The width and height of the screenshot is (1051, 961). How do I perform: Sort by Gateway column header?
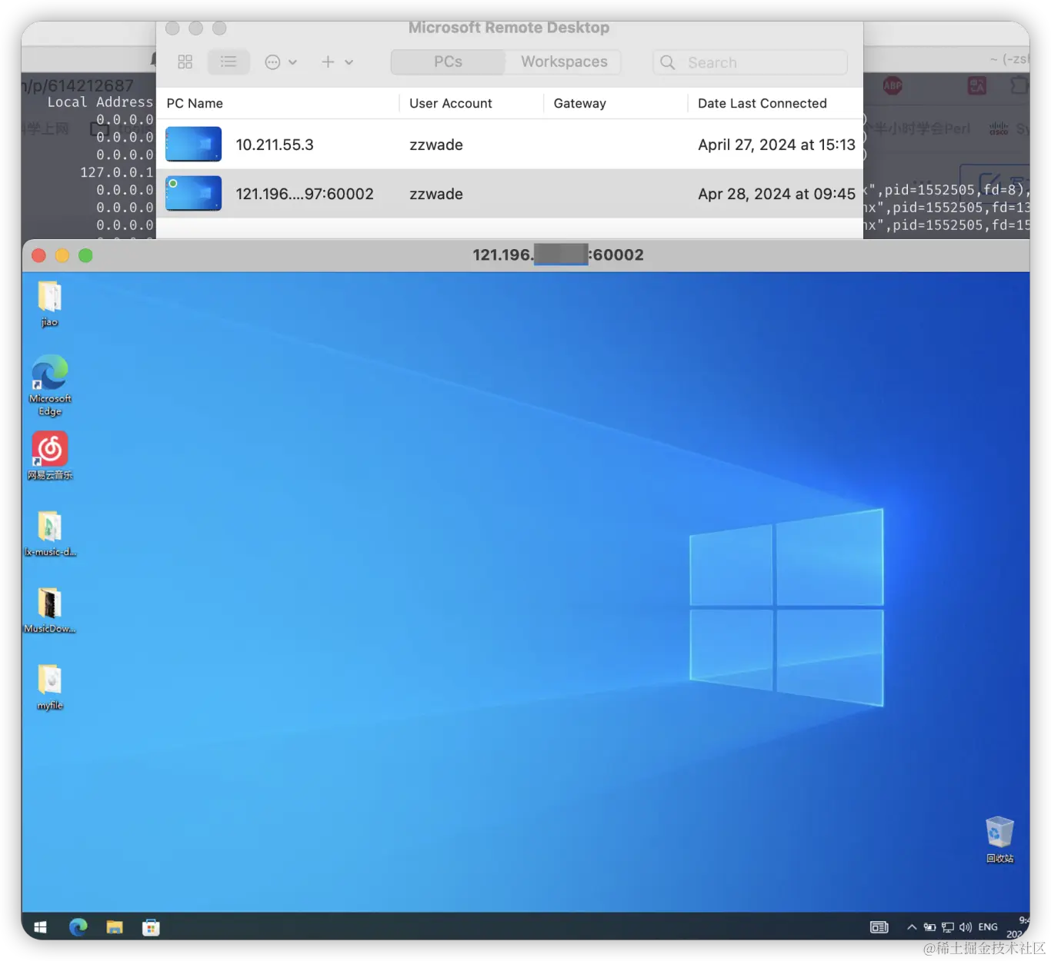(x=580, y=103)
